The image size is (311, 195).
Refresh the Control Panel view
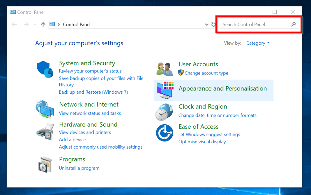(213, 25)
